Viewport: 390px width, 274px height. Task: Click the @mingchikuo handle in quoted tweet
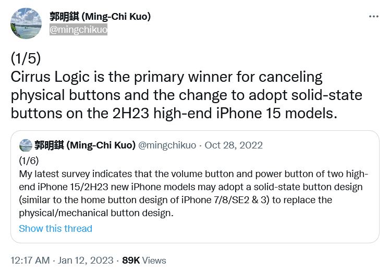coord(167,145)
